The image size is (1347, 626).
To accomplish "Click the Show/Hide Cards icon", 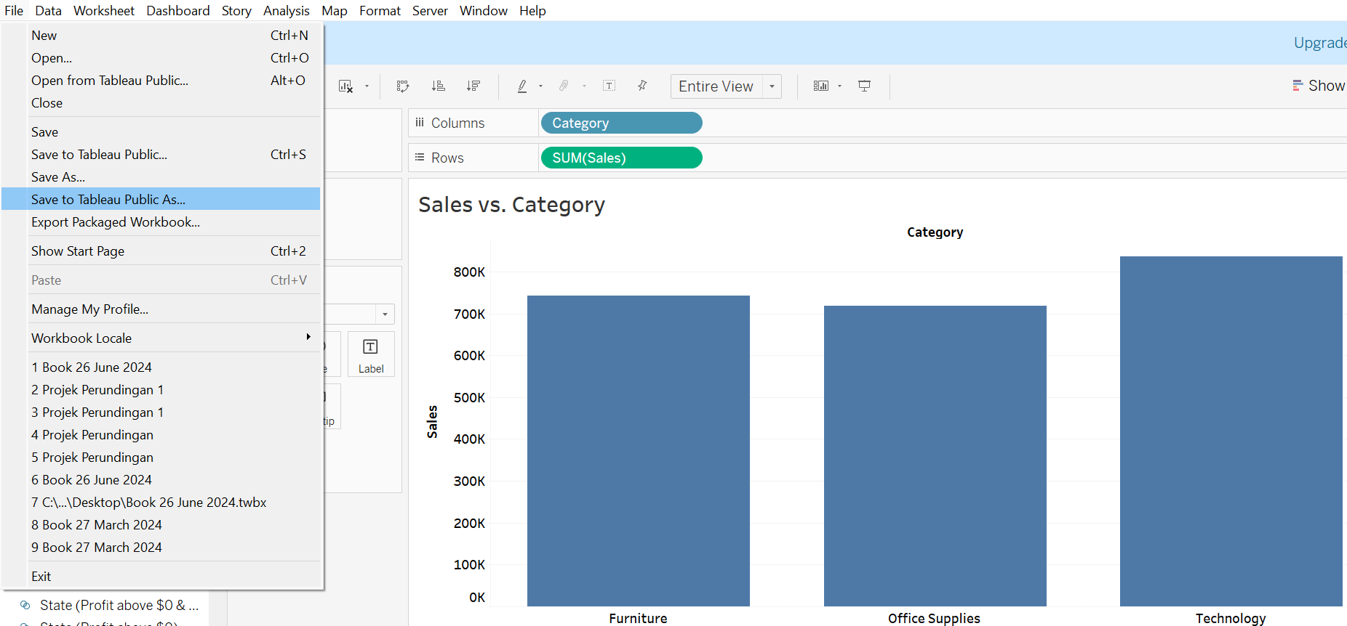I will (x=821, y=86).
